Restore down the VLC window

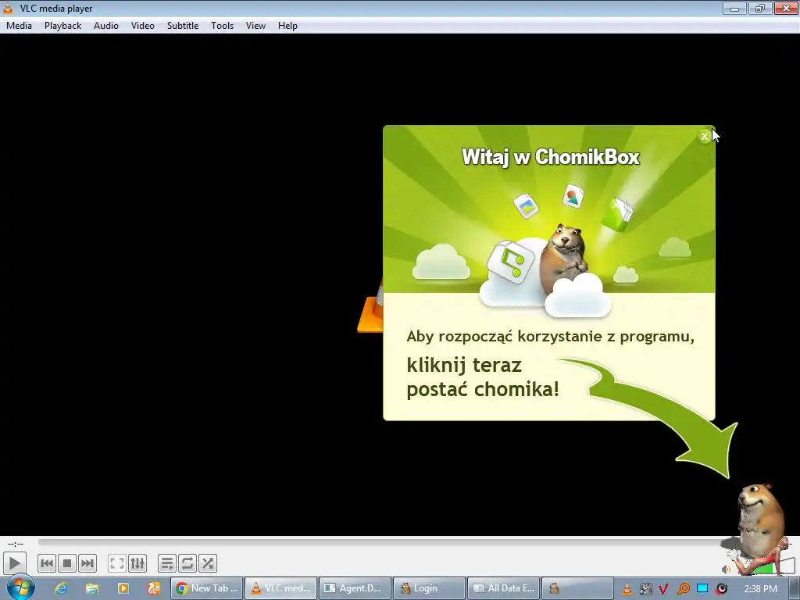coord(759,8)
